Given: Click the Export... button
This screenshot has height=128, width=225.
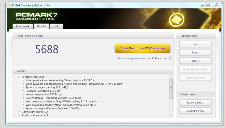Looking at the screenshot, I should 195,61.
